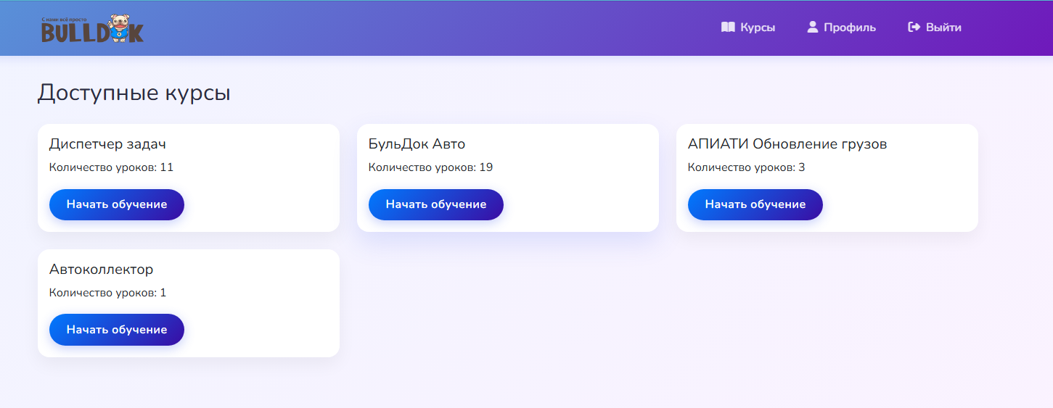Click the sign-out icon beside Выйти

[x=914, y=28]
